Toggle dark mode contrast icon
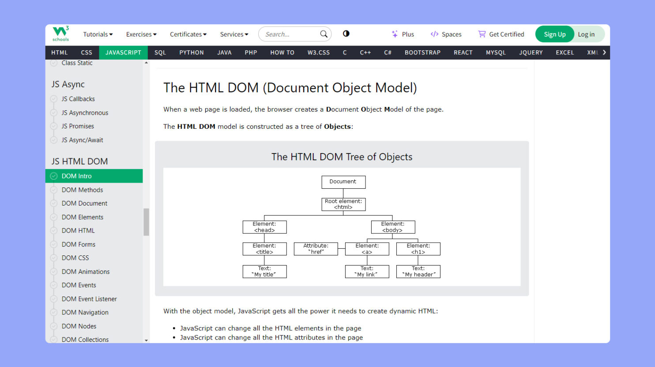 click(x=346, y=34)
